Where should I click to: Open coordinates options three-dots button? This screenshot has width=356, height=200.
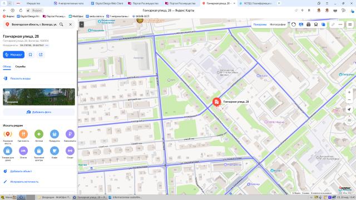(47, 46)
